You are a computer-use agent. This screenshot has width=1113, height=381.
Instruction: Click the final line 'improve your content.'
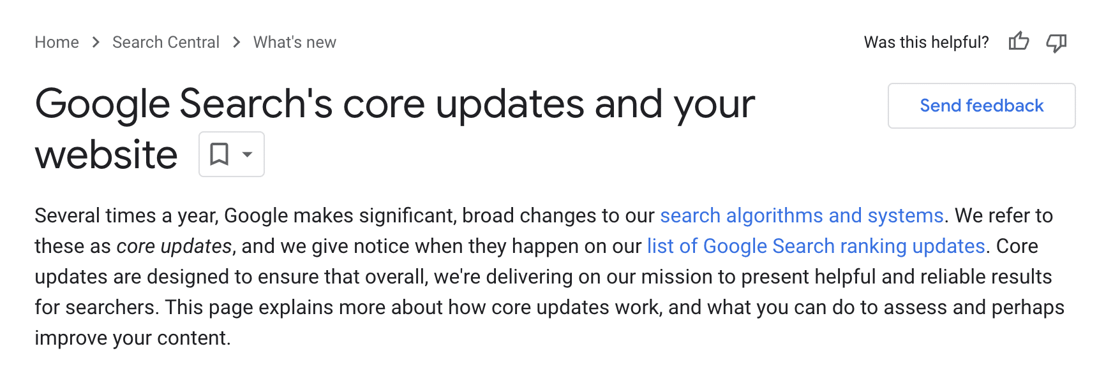pos(133,338)
